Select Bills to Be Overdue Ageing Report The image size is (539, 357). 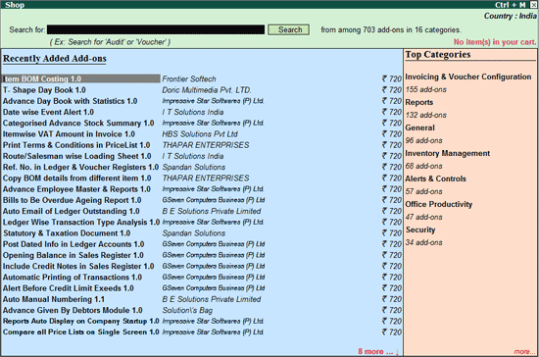pos(73,200)
